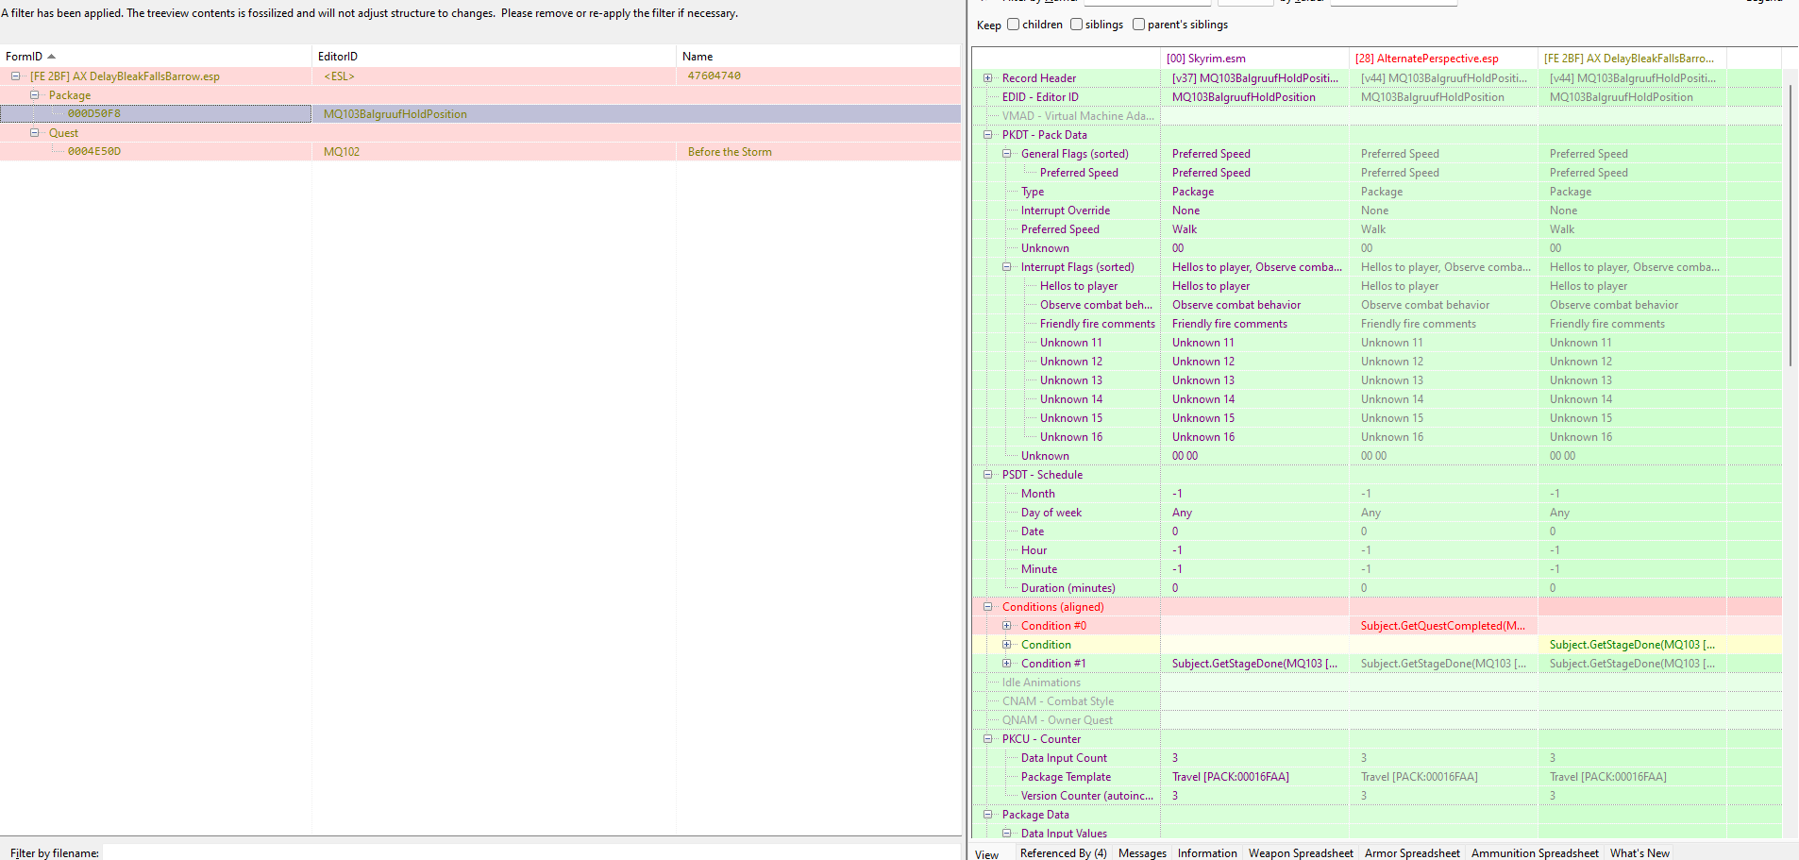Collapse the Package Data section

click(x=987, y=815)
